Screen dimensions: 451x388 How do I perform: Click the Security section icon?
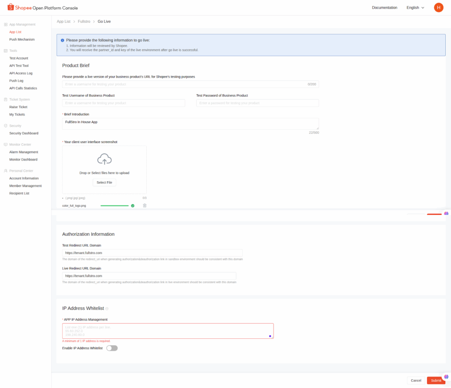tap(5, 126)
